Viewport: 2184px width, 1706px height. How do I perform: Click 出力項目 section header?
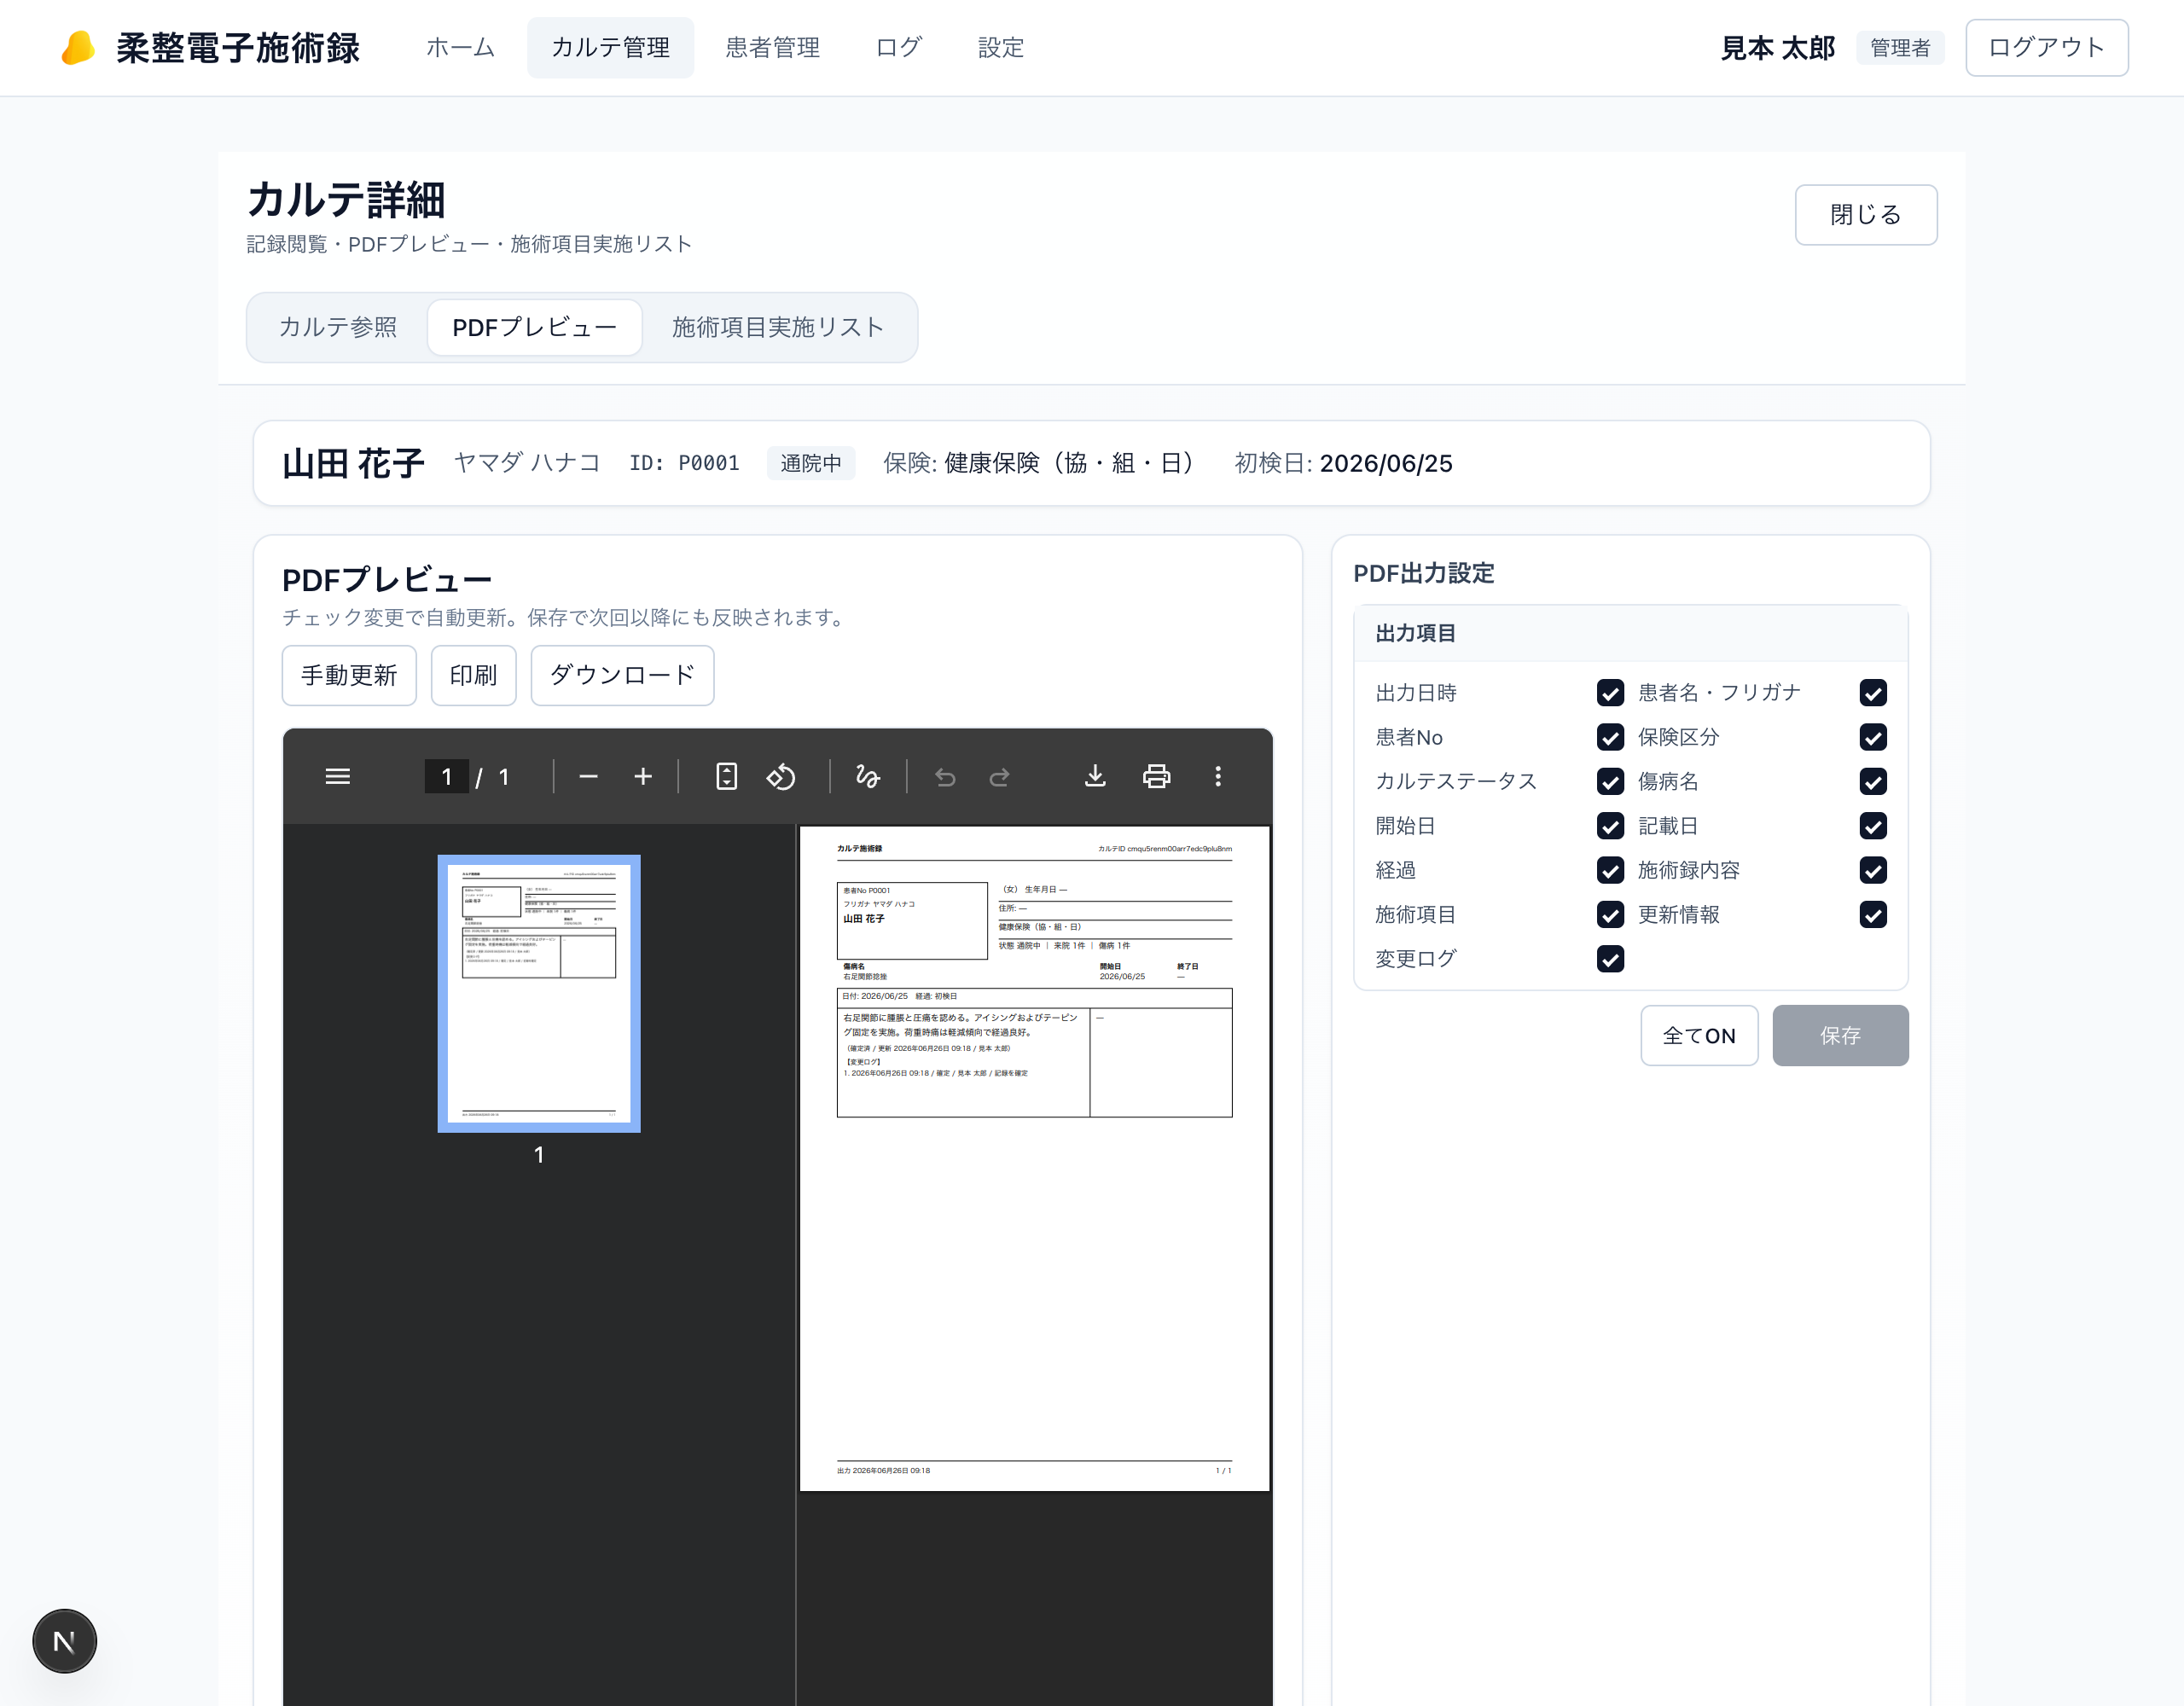click(x=1630, y=633)
